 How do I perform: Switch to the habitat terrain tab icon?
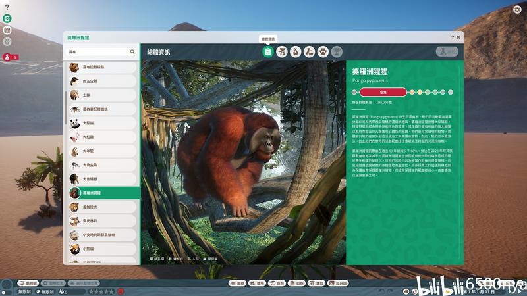tap(282, 52)
